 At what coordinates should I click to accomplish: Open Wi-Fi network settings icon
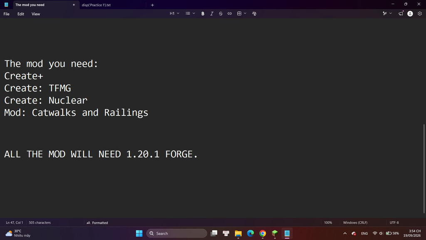pos(375,233)
